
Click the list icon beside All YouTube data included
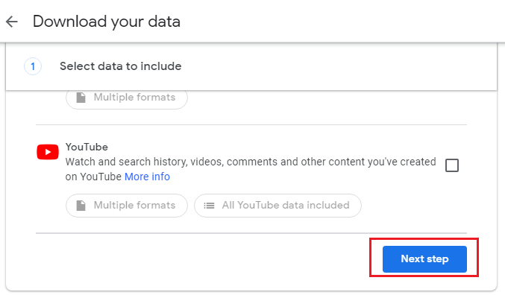coord(209,206)
